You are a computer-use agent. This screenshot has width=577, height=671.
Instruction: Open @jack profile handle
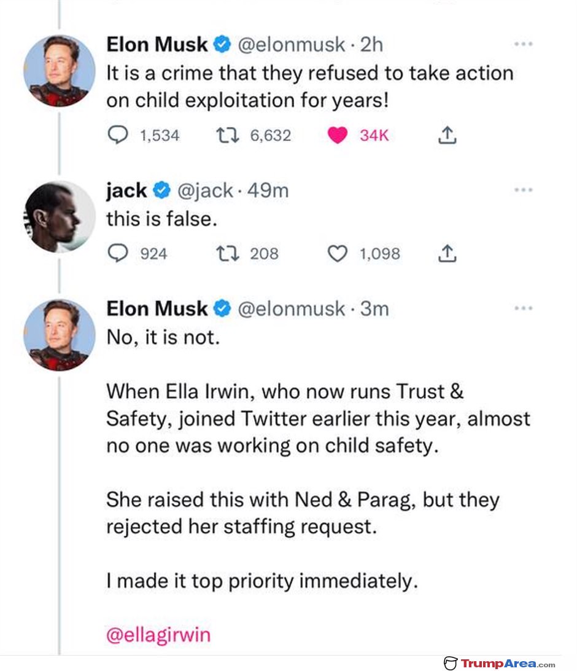pyautogui.click(x=205, y=191)
